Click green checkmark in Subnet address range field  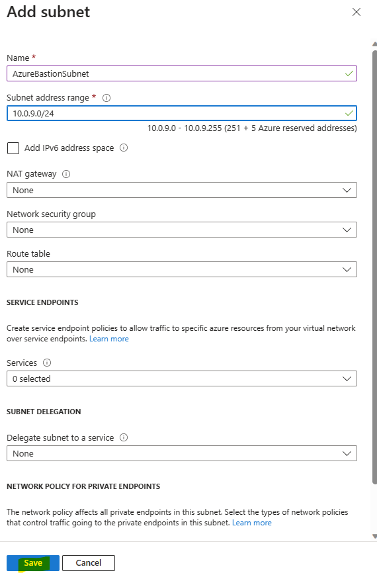[349, 113]
